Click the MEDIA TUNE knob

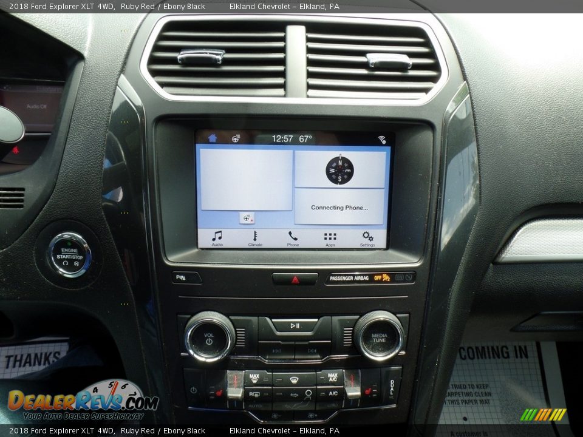tap(379, 336)
